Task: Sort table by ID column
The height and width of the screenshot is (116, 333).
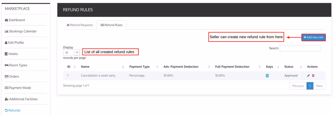Action: pyautogui.click(x=71, y=67)
